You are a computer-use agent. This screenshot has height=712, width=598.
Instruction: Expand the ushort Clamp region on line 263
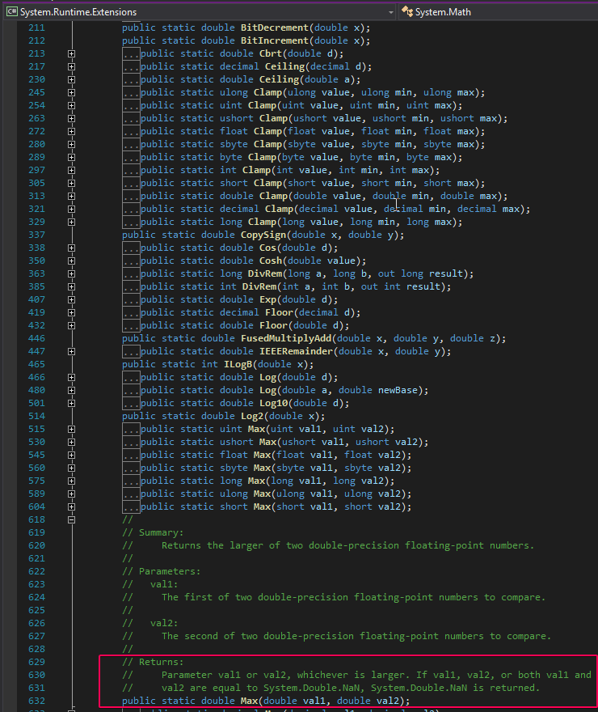coord(71,118)
